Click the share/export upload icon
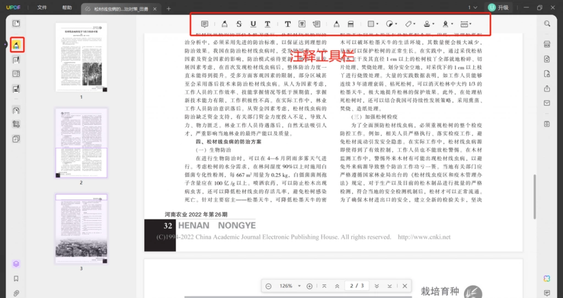 coord(547,89)
